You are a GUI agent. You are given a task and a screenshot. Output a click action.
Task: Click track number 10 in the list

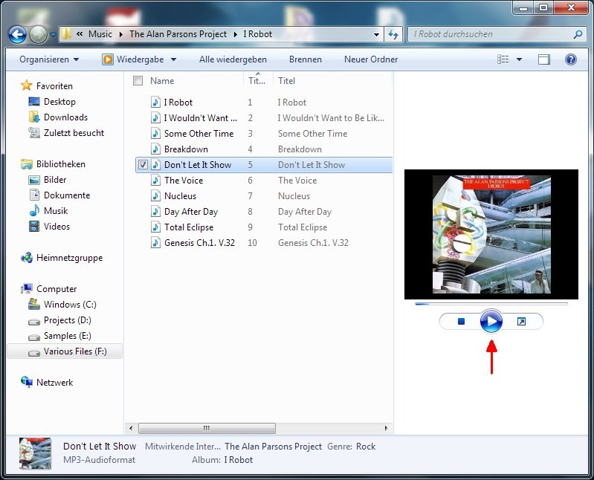pos(252,243)
